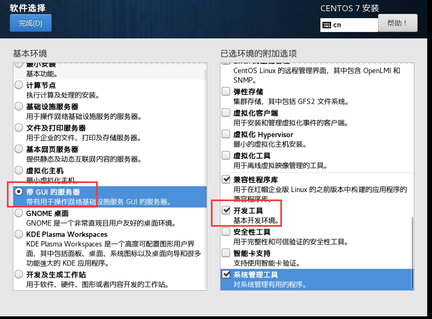Check the 虚拟化工具 add-on
This screenshot has width=432, height=319.
(x=226, y=155)
